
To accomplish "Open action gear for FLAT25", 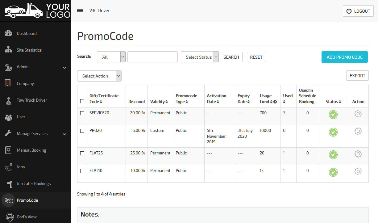I will (x=358, y=154).
